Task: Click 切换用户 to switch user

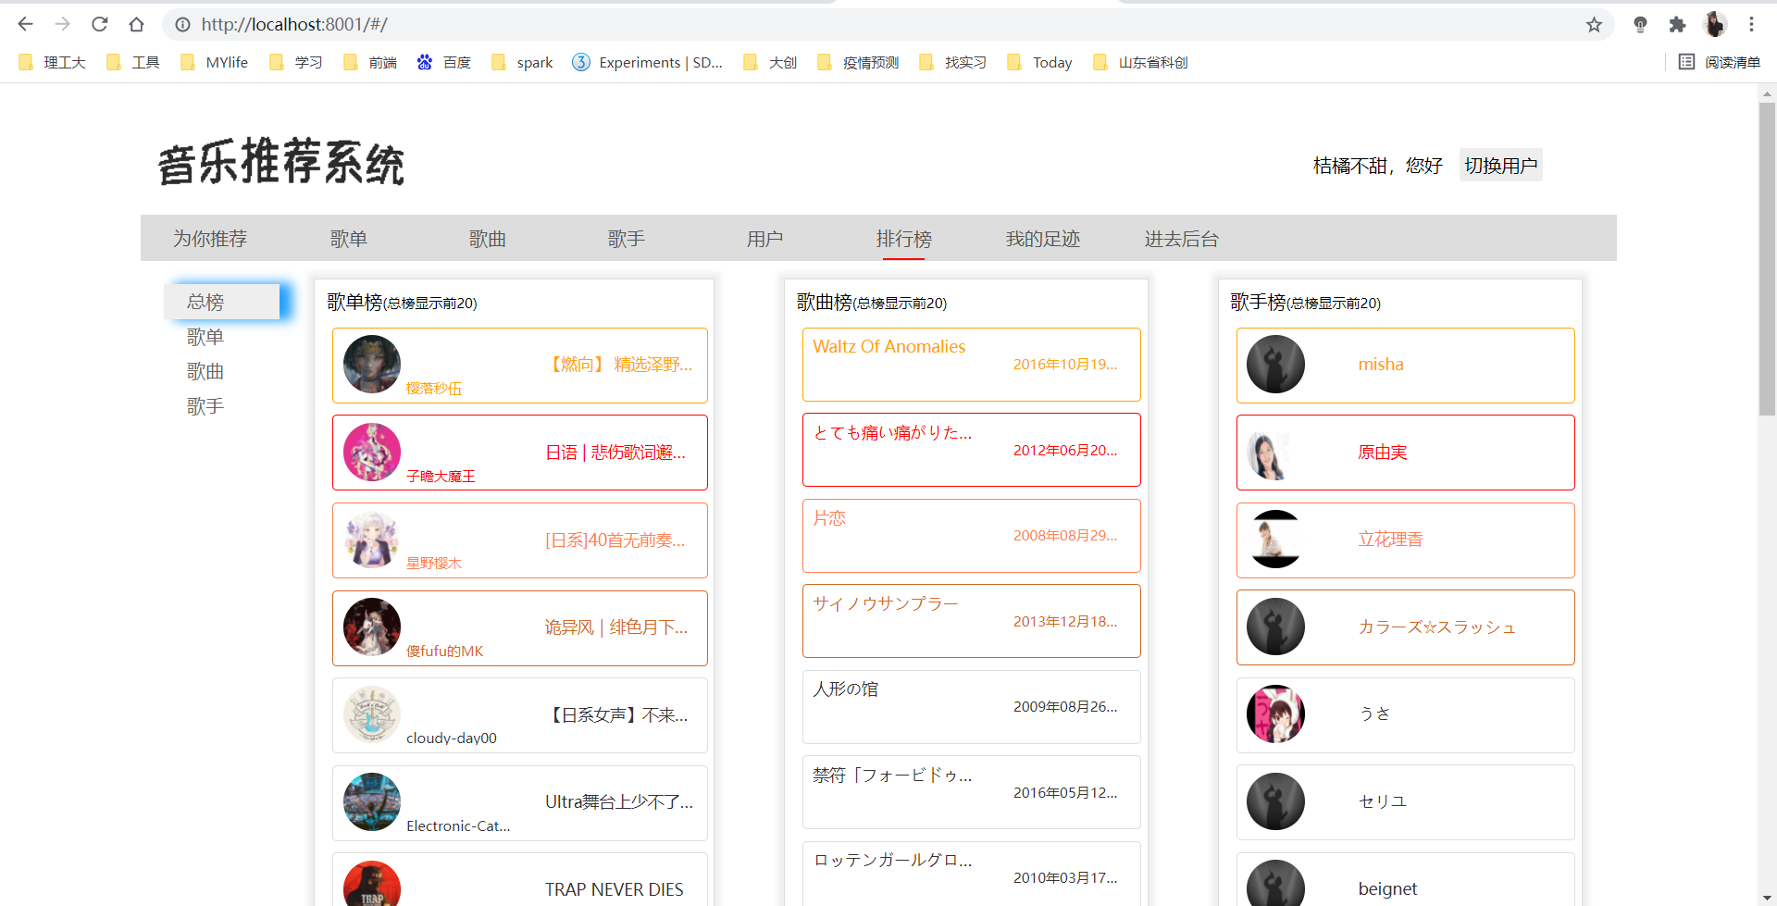Action: [x=1500, y=166]
